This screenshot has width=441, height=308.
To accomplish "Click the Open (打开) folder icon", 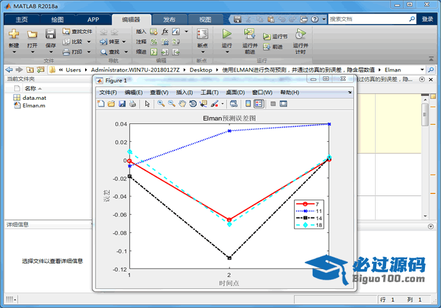I will [x=32, y=34].
